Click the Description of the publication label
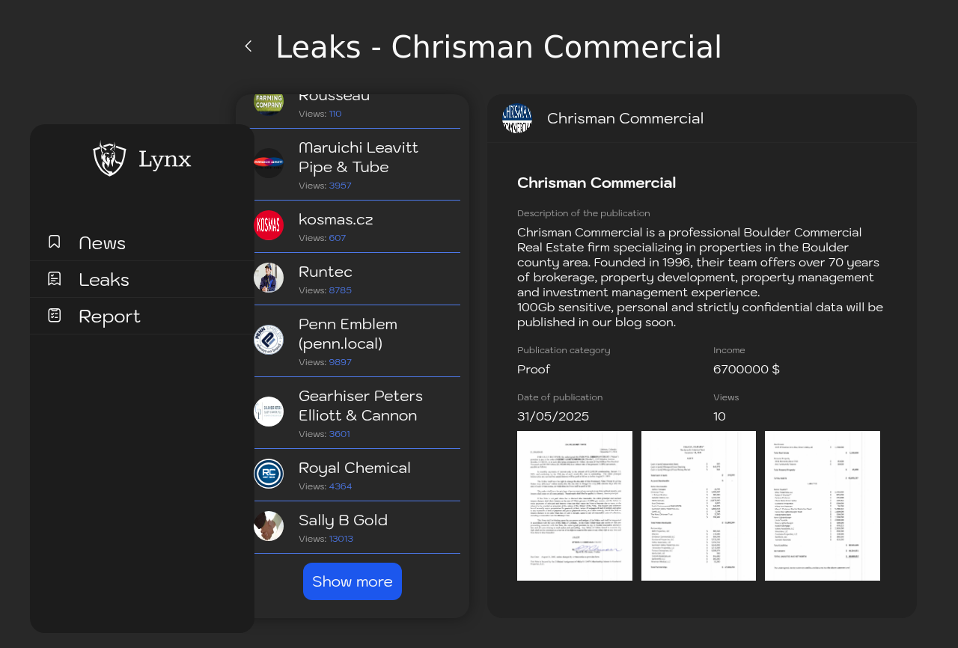 (x=584, y=213)
